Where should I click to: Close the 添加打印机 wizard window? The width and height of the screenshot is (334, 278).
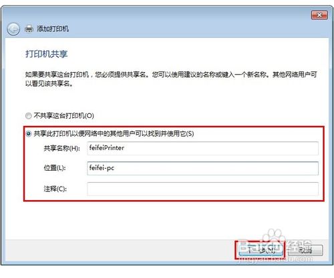click(x=319, y=15)
